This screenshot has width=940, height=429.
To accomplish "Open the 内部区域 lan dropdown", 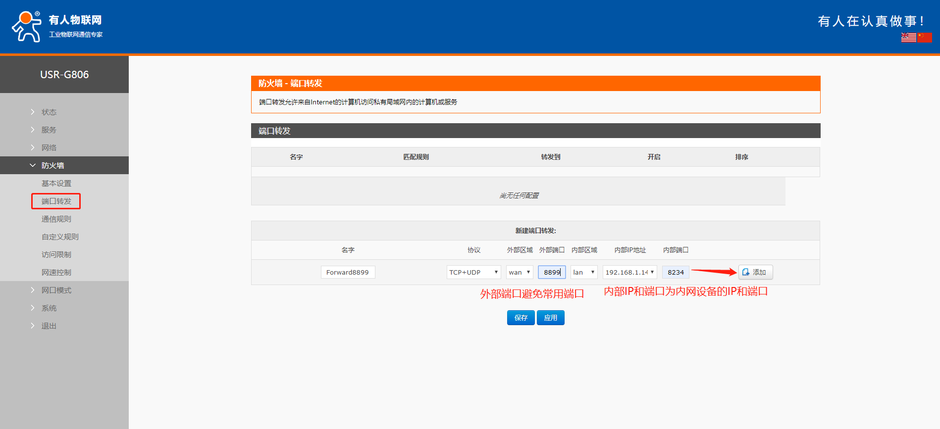I will point(583,272).
